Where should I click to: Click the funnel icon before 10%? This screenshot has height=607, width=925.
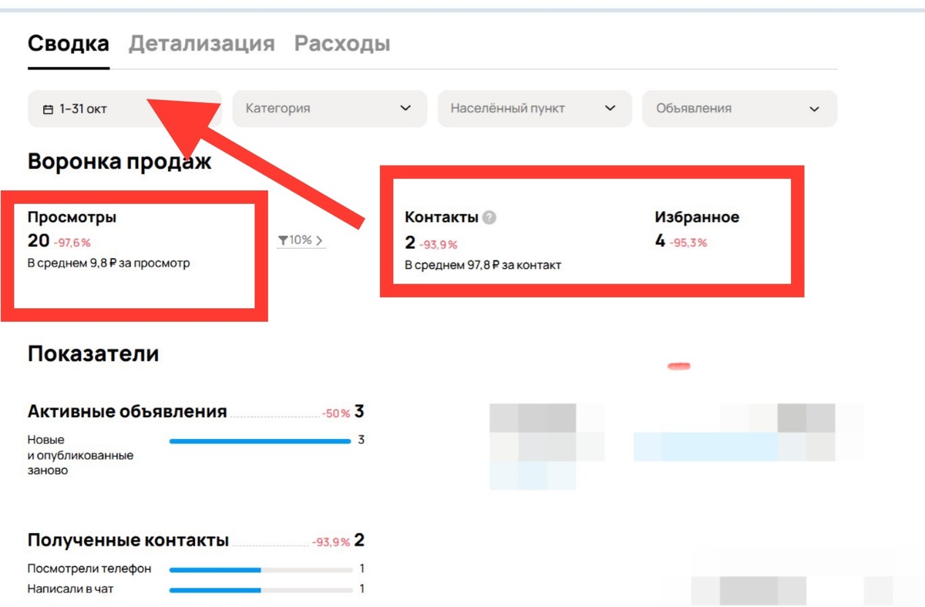click(283, 240)
